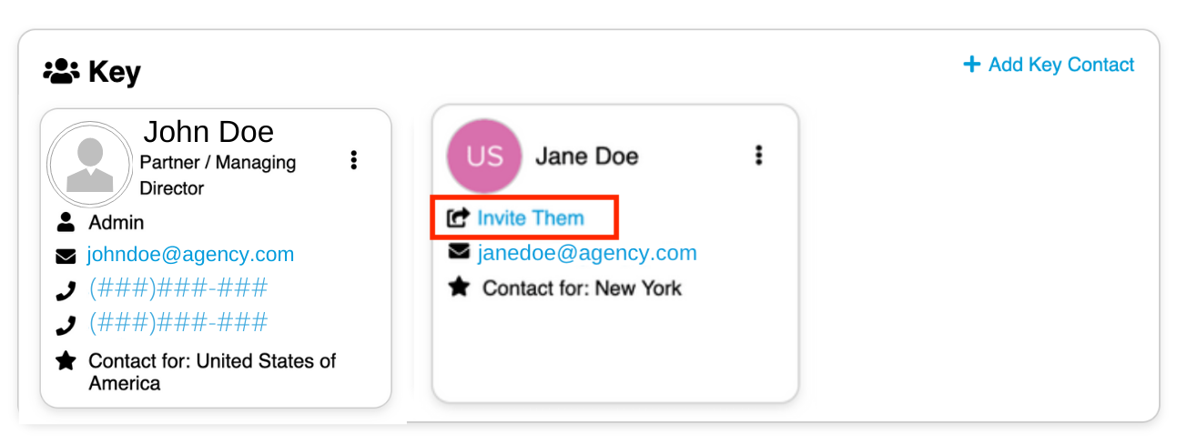Click the star icon beside Contact for: New York

coord(459,288)
